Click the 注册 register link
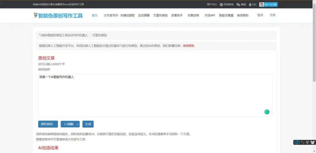Screen dimensions: 316x153 pyautogui.click(x=272, y=15)
